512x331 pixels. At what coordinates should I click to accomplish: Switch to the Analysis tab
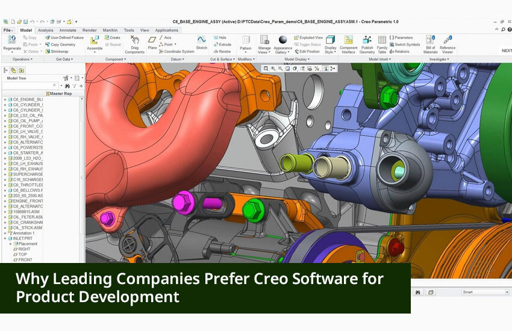click(45, 30)
